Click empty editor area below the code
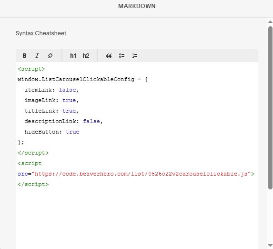 [137, 218]
